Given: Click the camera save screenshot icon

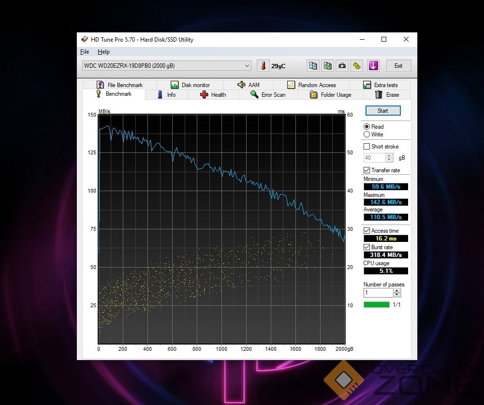Looking at the screenshot, I should point(342,66).
